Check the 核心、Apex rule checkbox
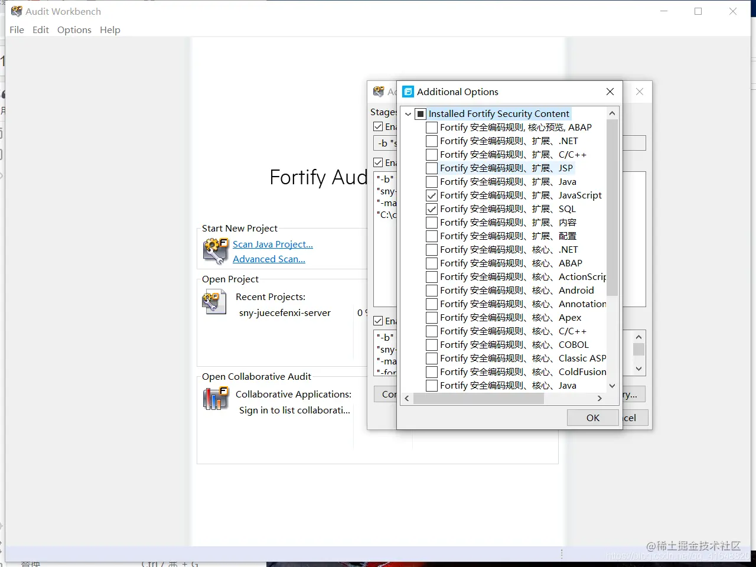The image size is (756, 567). 432,317
